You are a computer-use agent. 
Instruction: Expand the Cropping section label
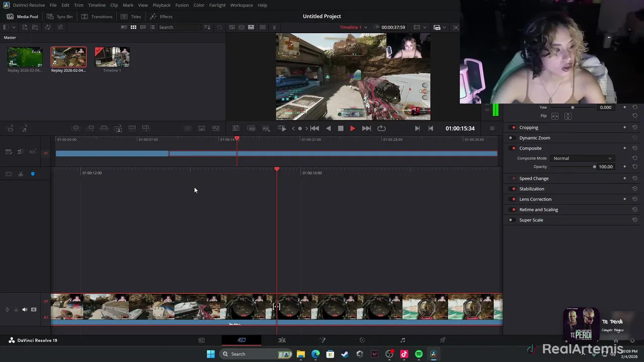[529, 128]
